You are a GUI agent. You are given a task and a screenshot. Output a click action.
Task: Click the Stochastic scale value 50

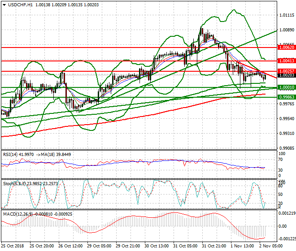pyautogui.click(x=281, y=195)
